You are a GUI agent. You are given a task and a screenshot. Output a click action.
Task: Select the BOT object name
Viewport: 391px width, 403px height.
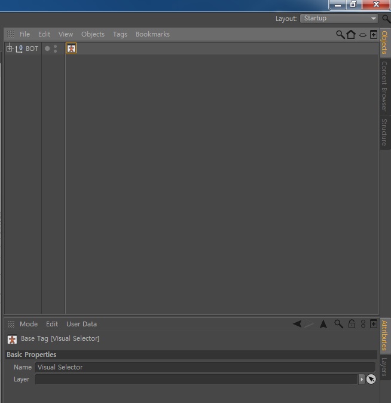pyautogui.click(x=32, y=49)
